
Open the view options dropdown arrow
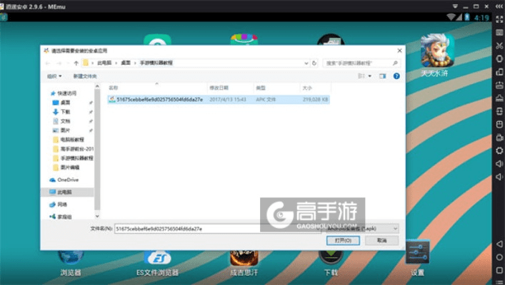click(370, 76)
